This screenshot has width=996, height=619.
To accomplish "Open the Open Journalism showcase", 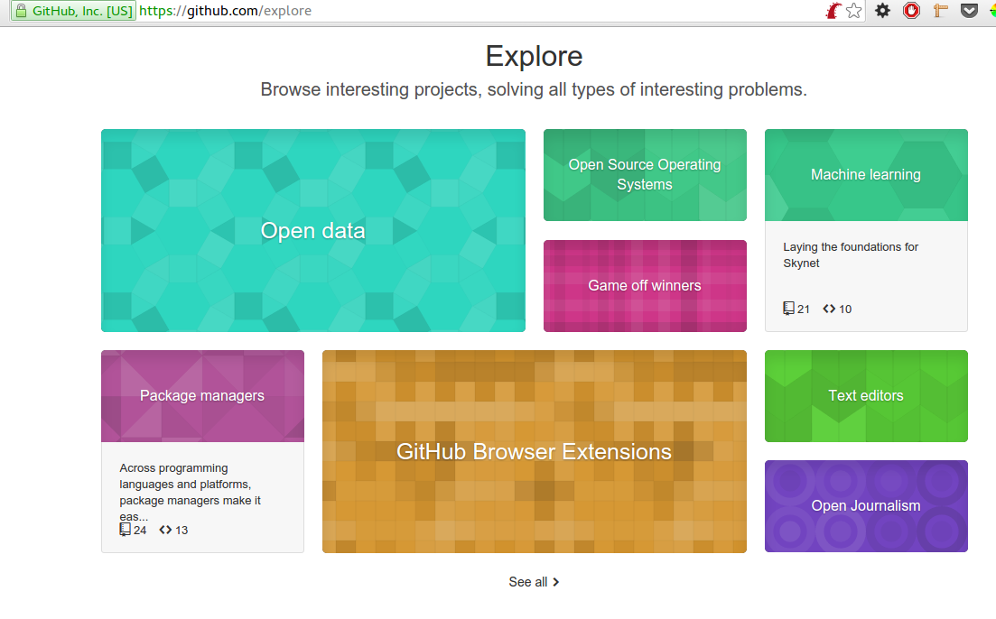I will click(x=866, y=506).
